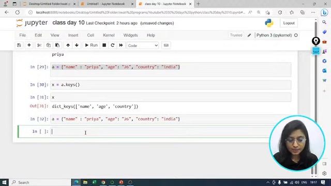Open the Help menu

click(151, 35)
